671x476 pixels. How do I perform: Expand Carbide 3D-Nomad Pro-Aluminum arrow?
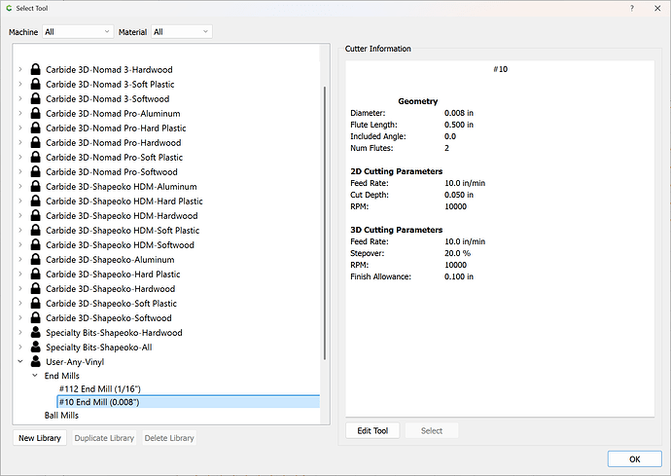[20, 113]
